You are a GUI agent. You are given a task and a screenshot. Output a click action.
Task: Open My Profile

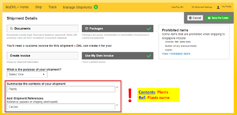pyautogui.click(x=226, y=7)
